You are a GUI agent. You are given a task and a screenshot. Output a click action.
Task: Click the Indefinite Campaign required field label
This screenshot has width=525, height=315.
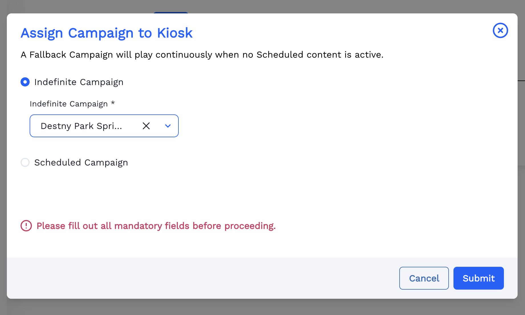(68, 104)
